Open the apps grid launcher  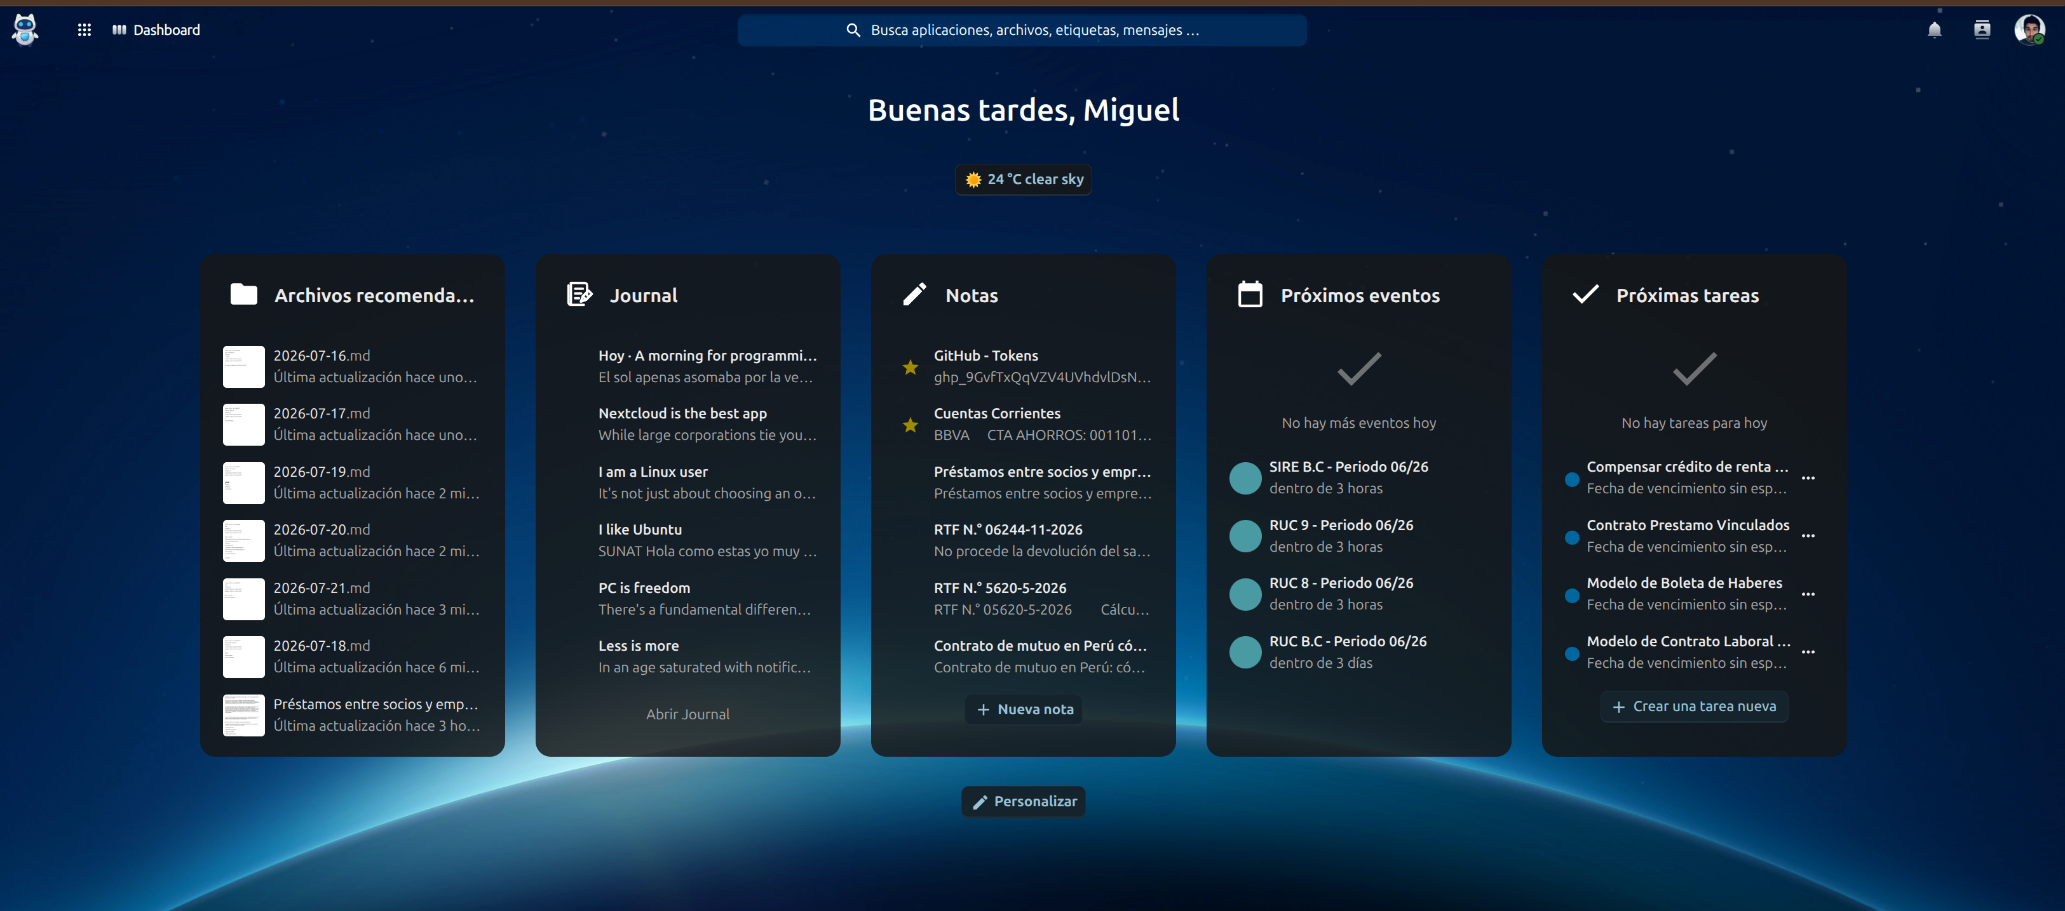coord(84,30)
